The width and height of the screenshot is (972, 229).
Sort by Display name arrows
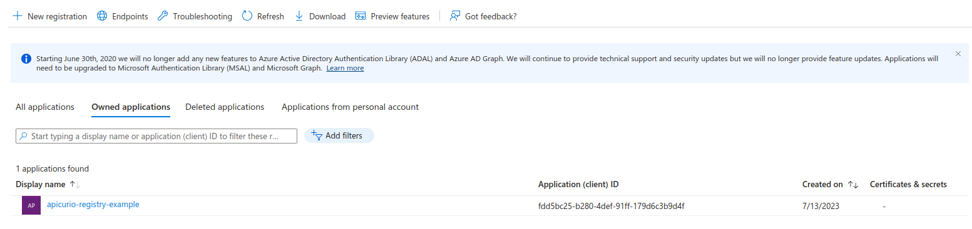tap(75, 185)
